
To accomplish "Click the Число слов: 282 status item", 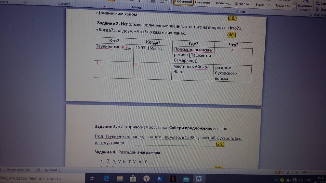I will pyautogui.click(x=19, y=170).
